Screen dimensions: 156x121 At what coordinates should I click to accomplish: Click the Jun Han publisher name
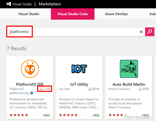pyautogui.click(x=64, y=89)
